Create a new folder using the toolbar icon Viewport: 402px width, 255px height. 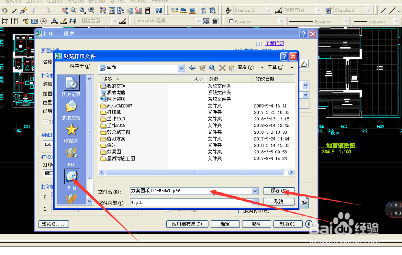232,68
